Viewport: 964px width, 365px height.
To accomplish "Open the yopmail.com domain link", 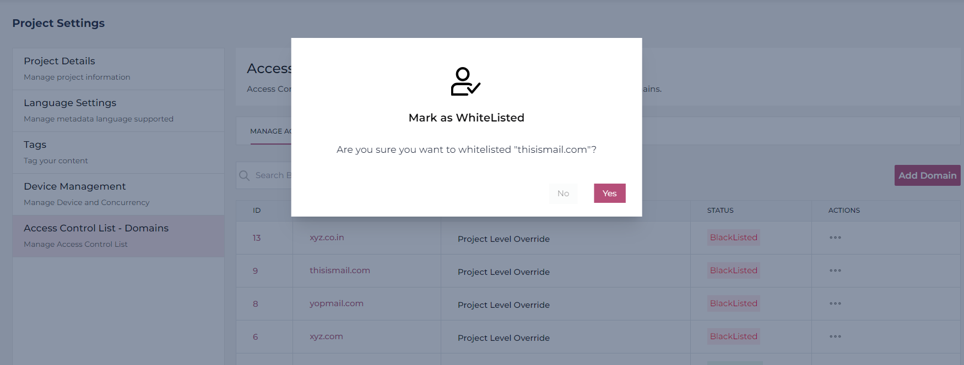I will point(336,303).
